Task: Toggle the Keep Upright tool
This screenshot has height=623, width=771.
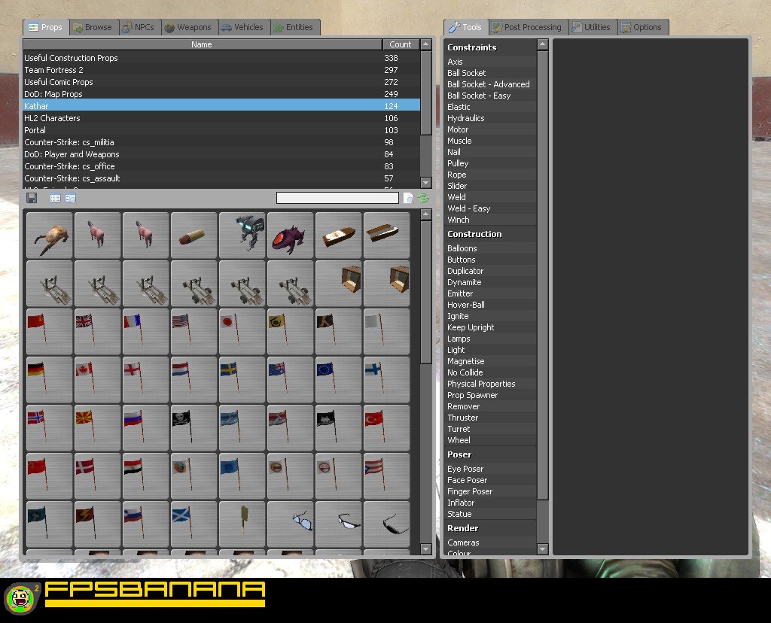Action: coord(471,327)
